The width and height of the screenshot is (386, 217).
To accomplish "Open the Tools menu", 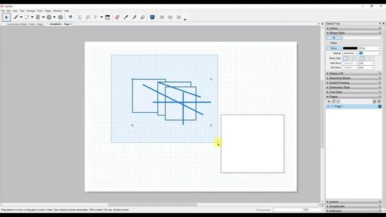I will (40, 11).
